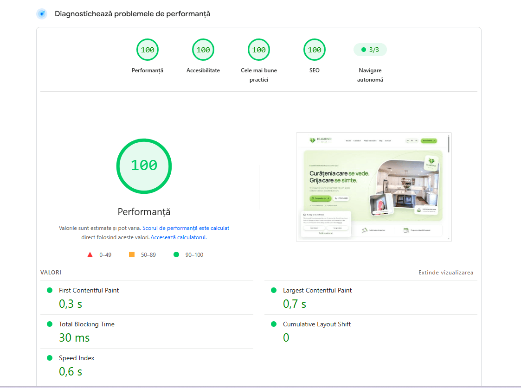Image resolution: width=521 pixels, height=388 pixels.
Task: Click the large Performanță 100 gauge
Action: click(144, 166)
